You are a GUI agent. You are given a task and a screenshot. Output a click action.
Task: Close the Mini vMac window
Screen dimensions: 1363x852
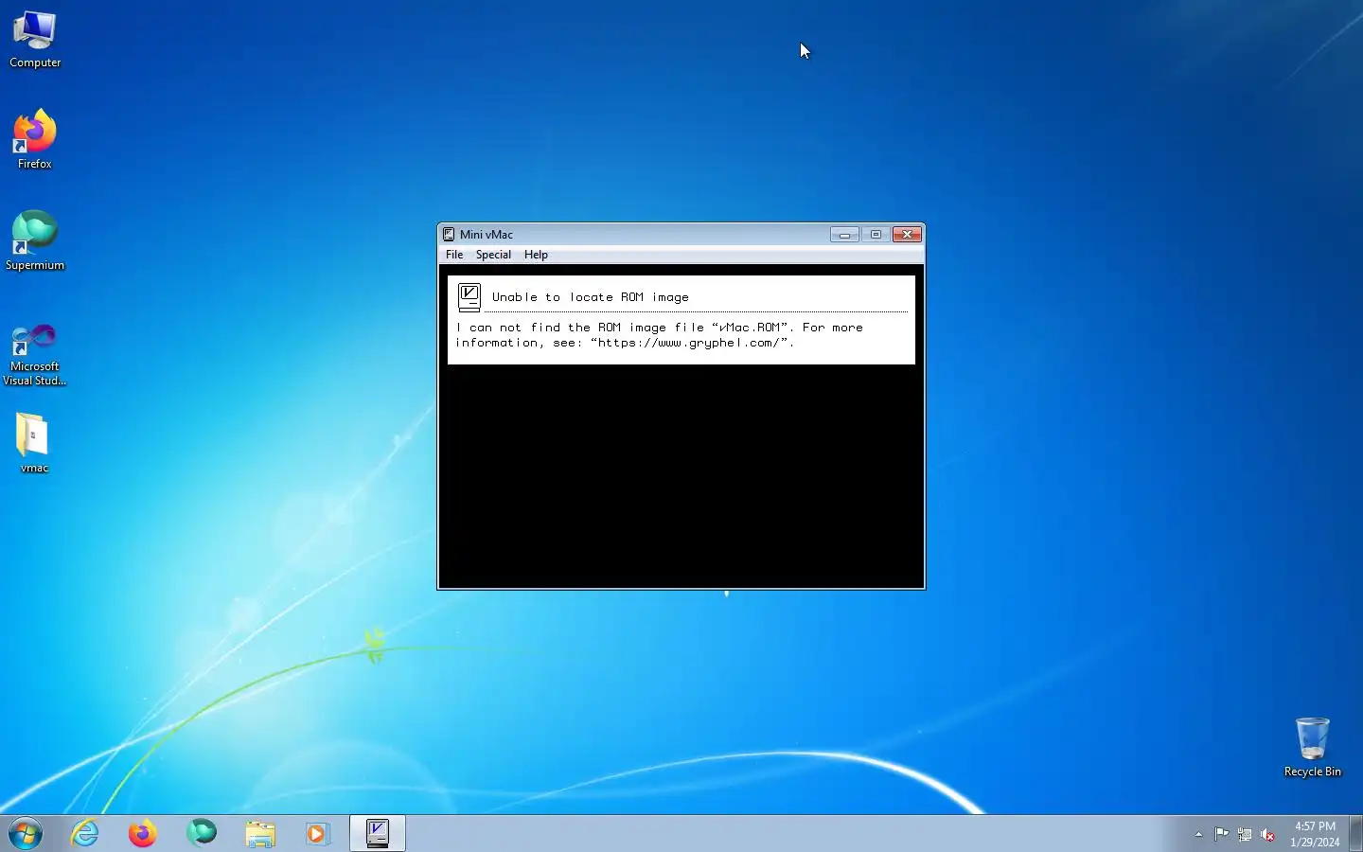click(x=907, y=234)
